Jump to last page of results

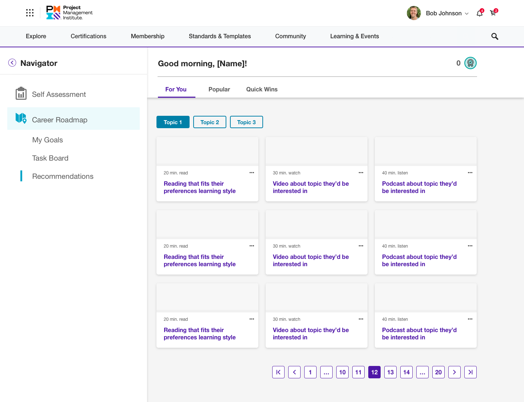pyautogui.click(x=471, y=372)
